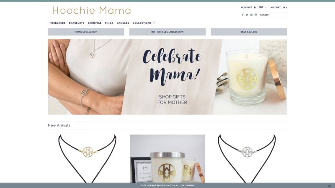
Task: View the Best Sellers button
Action: pyautogui.click(x=249, y=32)
